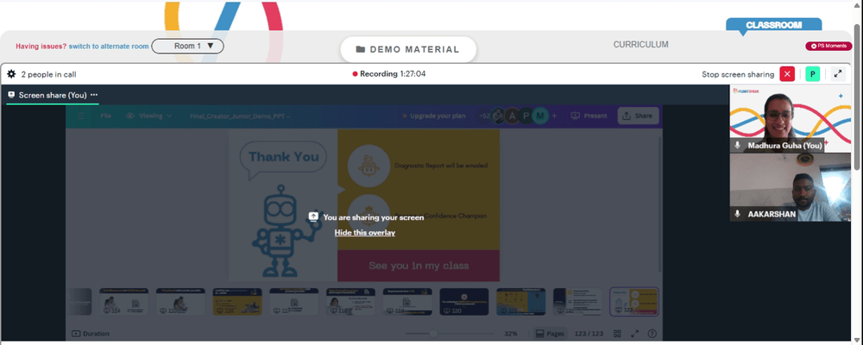Viewport: 863px width, 345px height.
Task: Click the See you in my class banner
Action: 419,266
